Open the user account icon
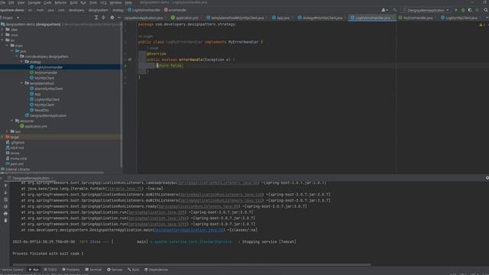This screenshot has height=275, width=489. pos(384,10)
